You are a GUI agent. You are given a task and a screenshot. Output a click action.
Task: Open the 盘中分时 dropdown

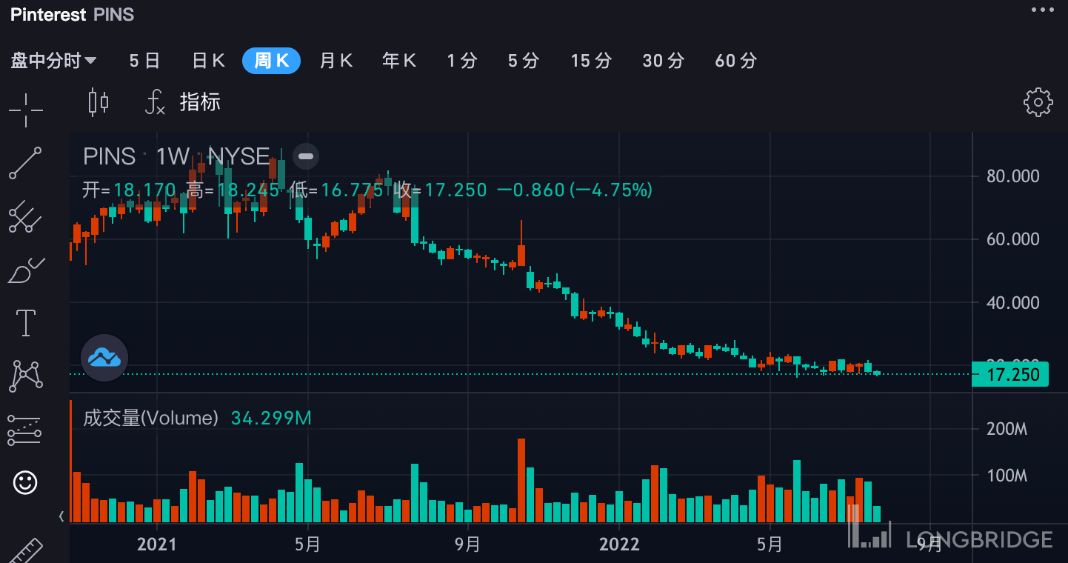point(53,61)
